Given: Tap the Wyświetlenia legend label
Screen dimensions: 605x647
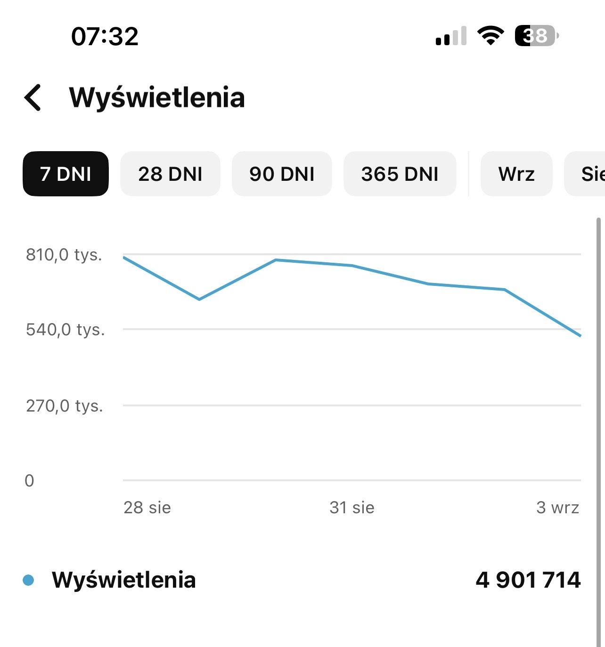Looking at the screenshot, I should tap(124, 580).
